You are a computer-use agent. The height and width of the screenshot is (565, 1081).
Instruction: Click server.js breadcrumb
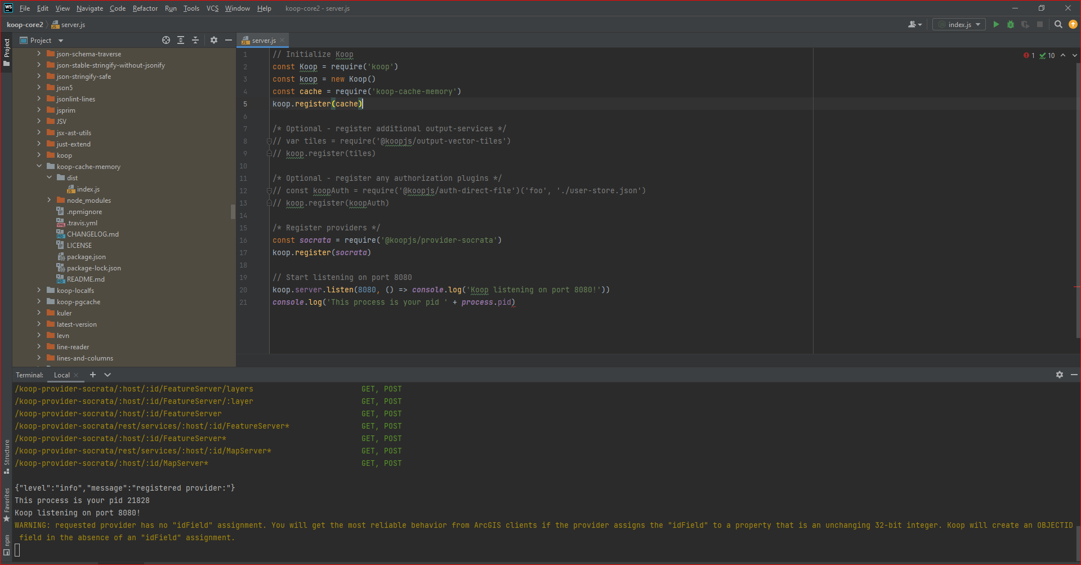pyautogui.click(x=68, y=25)
